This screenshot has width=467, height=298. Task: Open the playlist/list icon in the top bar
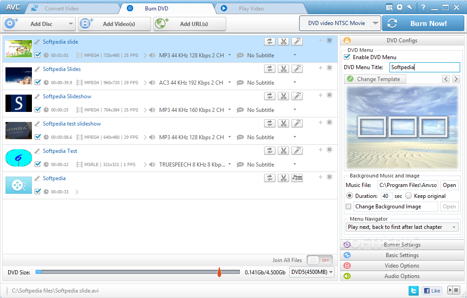(389, 7)
